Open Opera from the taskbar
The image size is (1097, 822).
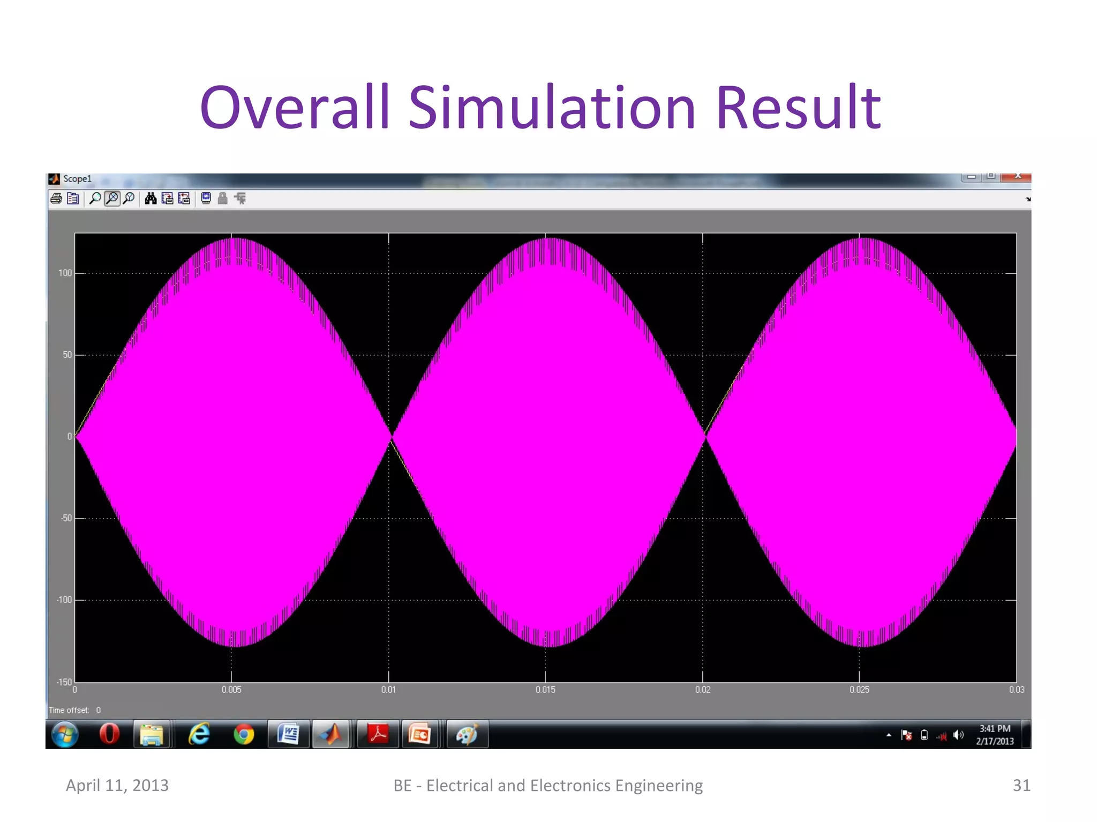(x=109, y=734)
